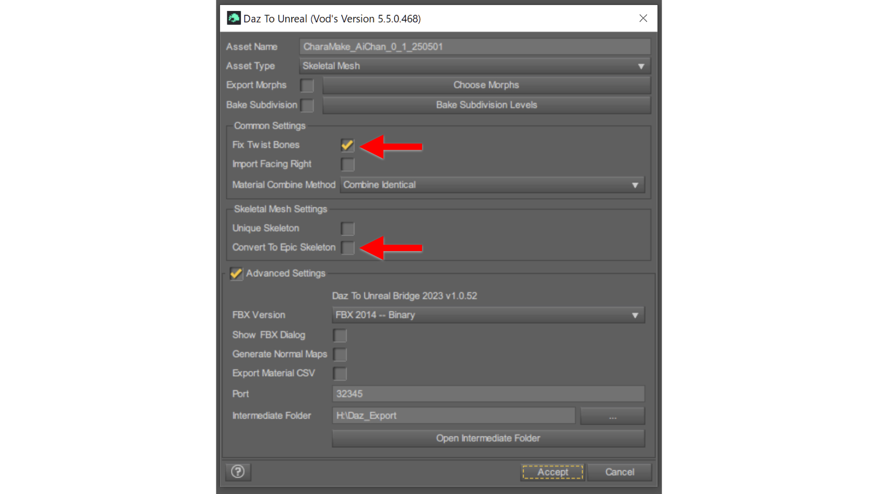Confirm export with the Accept button
This screenshot has width=878, height=494.
(552, 472)
